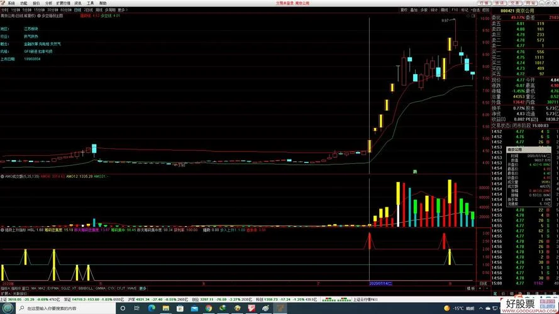Open the 交易 trading button in title bar
559x314 pixels.
(x=515, y=3)
